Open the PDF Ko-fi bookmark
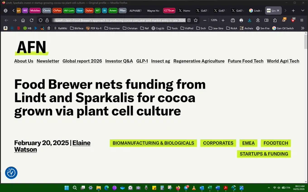 (x=94, y=28)
